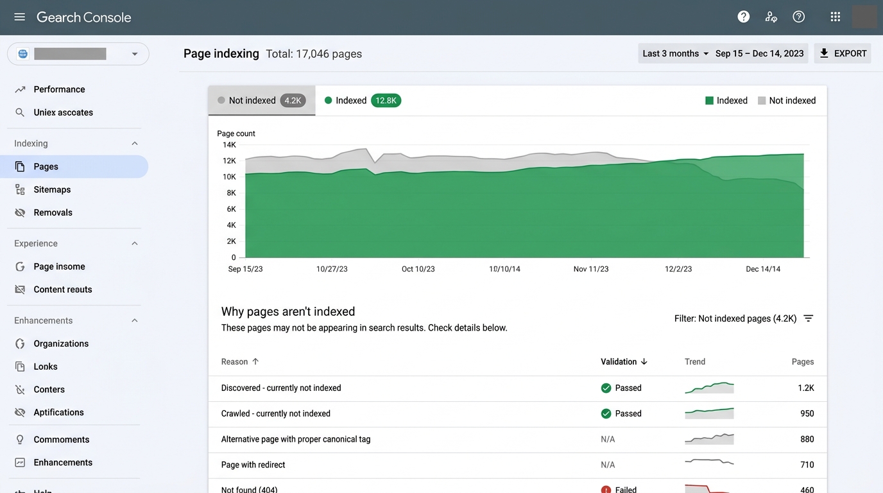Collapse the Indexing section
The image size is (883, 493).
[x=135, y=143]
